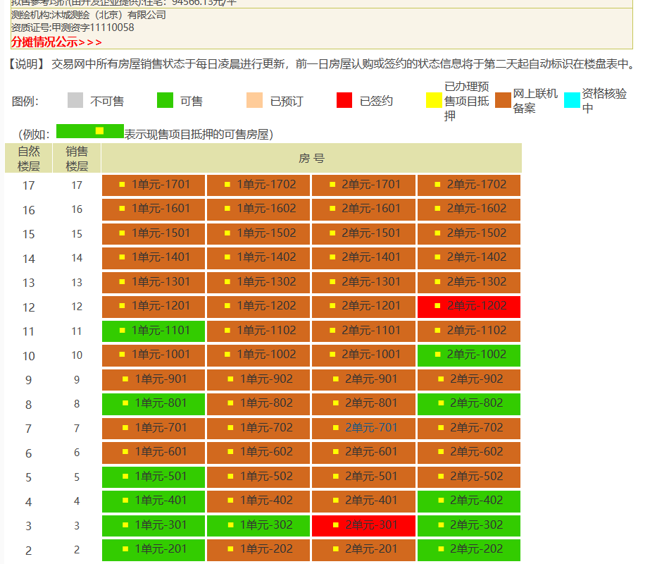Click the yellow 已办理预售项目抵押 legend swatch
This screenshot has width=650, height=564.
pyautogui.click(x=434, y=100)
